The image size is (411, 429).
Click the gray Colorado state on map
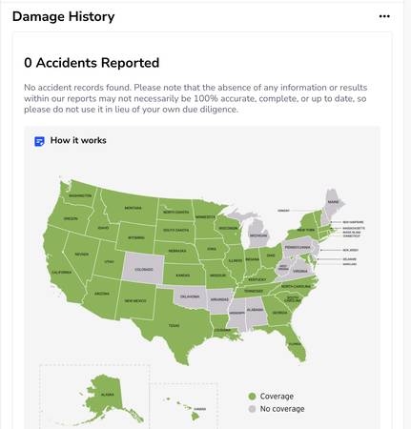click(144, 268)
